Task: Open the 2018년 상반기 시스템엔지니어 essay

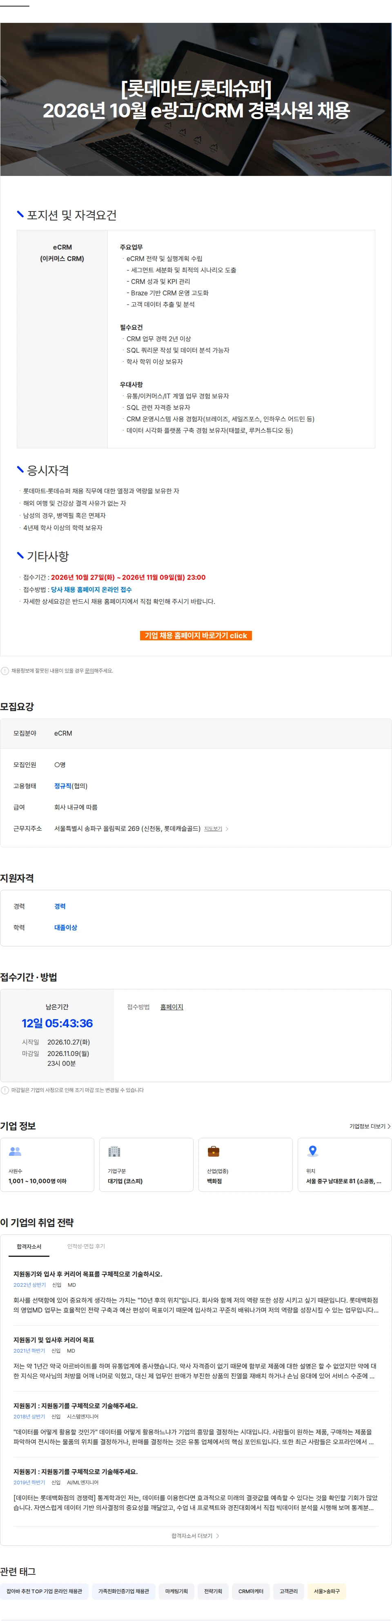Action: pos(195,1423)
